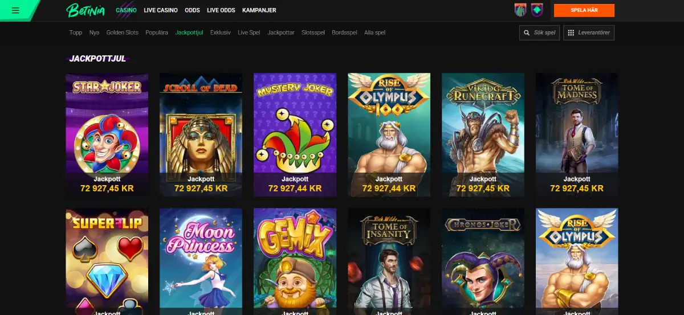684x315 pixels.
Task: Open the Leverantörer providers filter
Action: [589, 32]
